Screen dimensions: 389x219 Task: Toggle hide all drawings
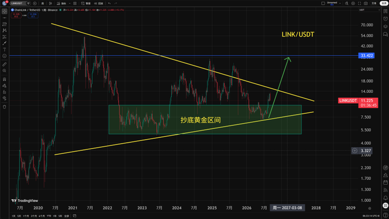point(5,98)
